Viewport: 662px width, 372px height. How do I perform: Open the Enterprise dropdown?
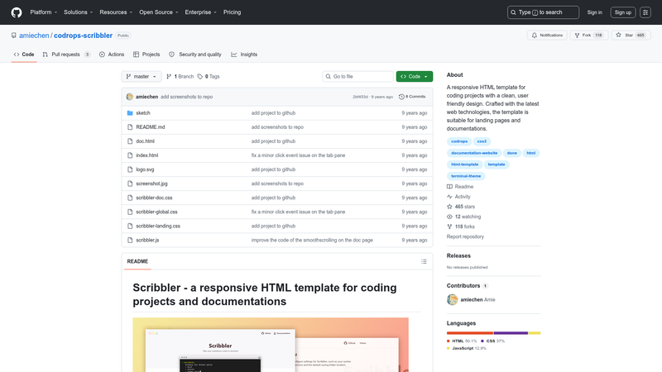tap(200, 12)
